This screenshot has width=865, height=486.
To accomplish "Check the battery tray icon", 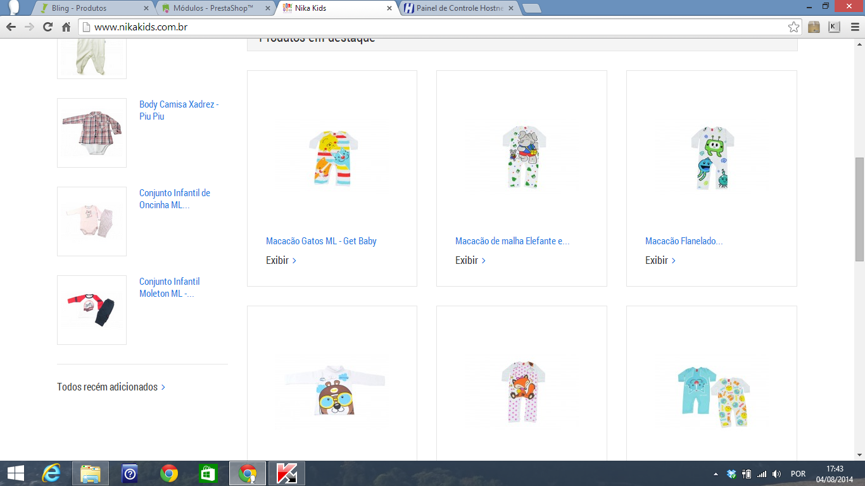I will 747,474.
